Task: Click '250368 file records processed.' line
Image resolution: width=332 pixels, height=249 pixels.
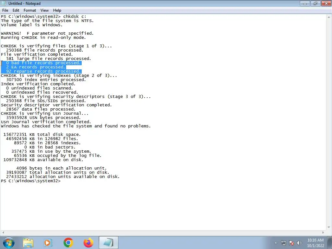Action: pos(45,50)
